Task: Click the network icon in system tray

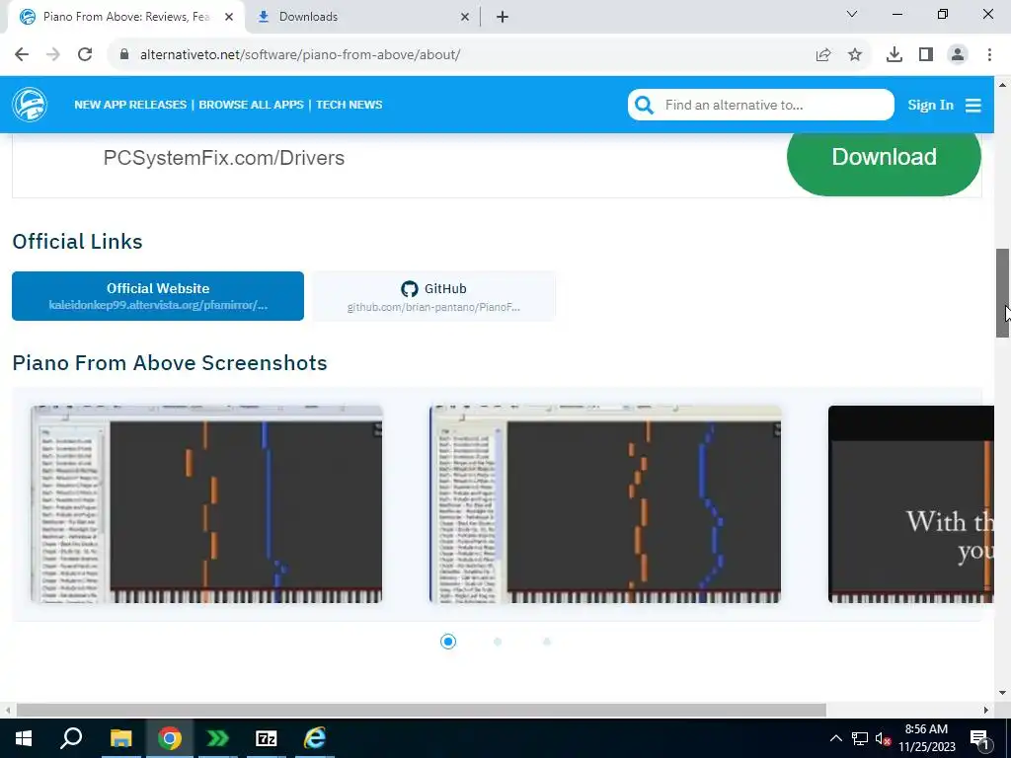Action: pos(860,738)
